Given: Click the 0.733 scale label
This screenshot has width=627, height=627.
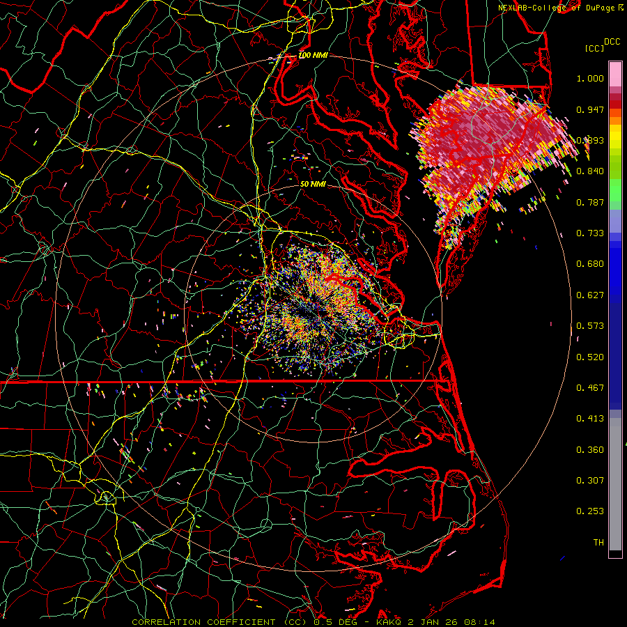Looking at the screenshot, I should [590, 233].
